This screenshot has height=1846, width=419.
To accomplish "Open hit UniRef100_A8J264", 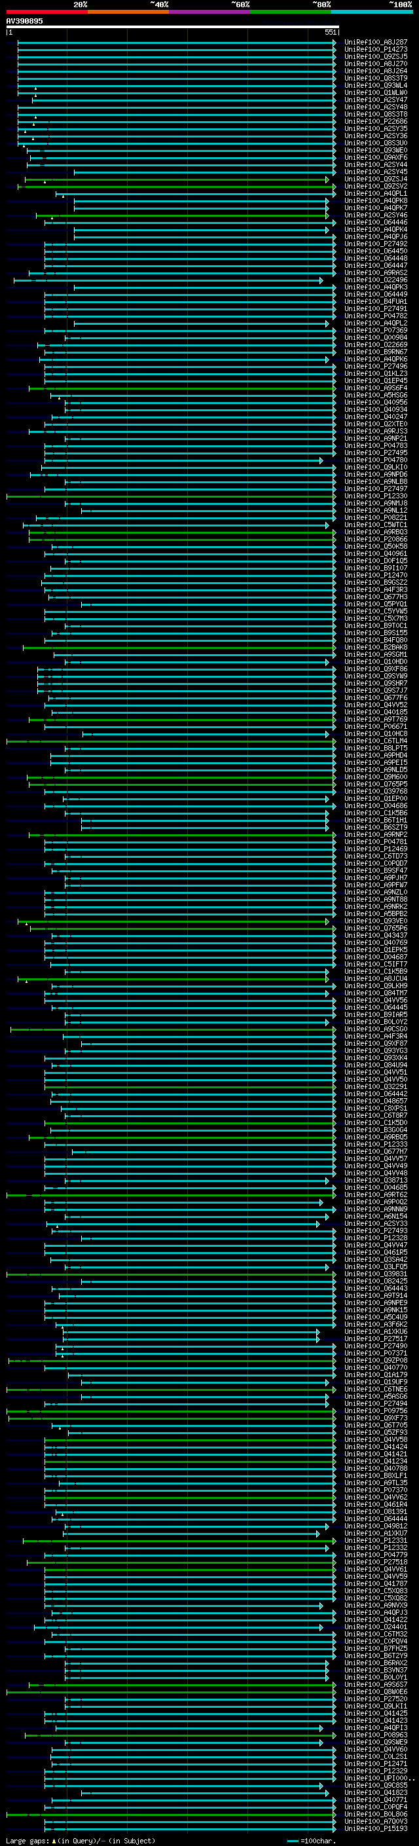I will coord(376,71).
